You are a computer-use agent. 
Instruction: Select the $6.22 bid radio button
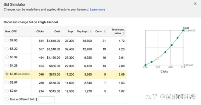point(7,49)
